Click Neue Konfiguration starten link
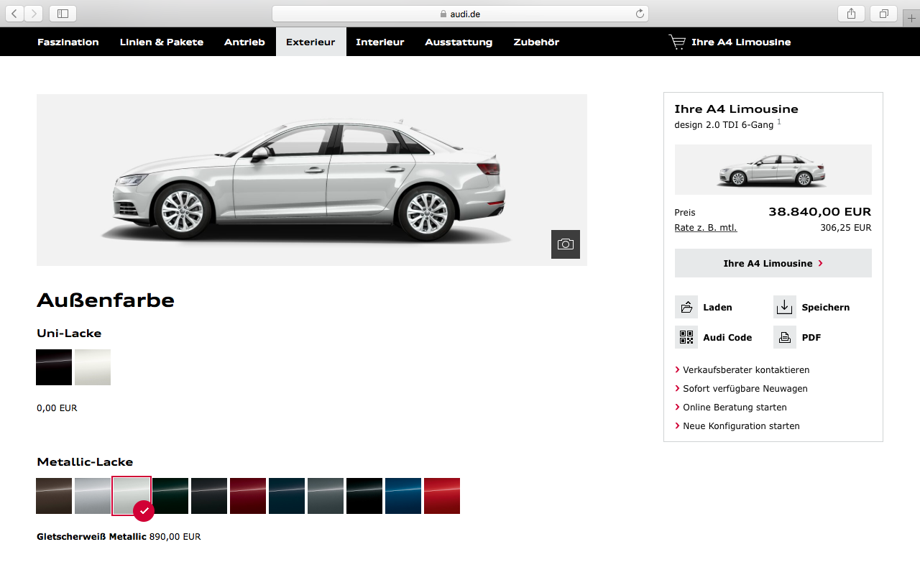Viewport: 920px width, 575px height. (x=741, y=426)
